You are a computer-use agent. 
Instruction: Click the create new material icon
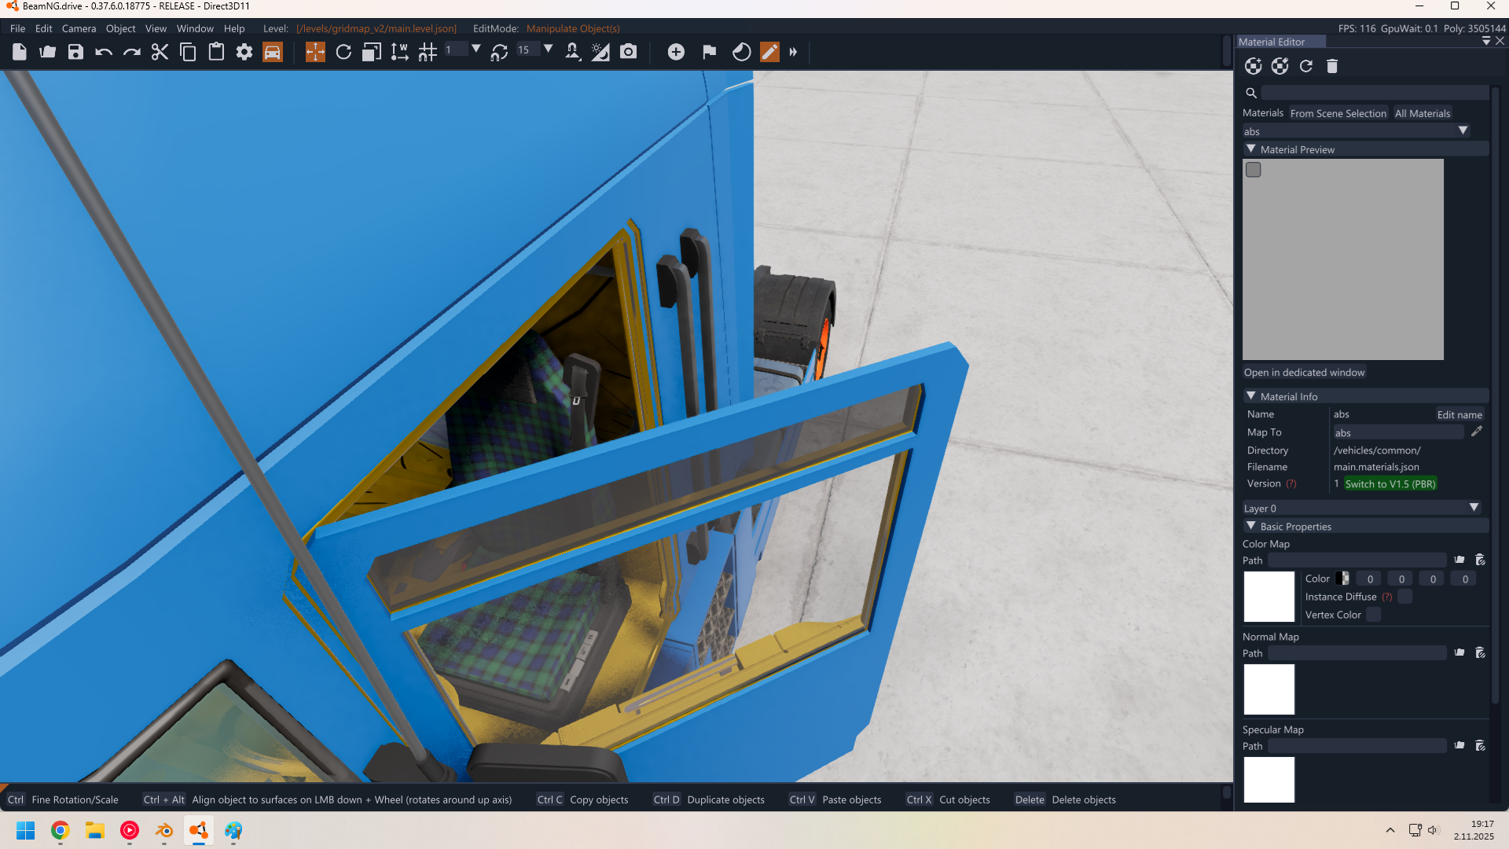(x=1254, y=66)
